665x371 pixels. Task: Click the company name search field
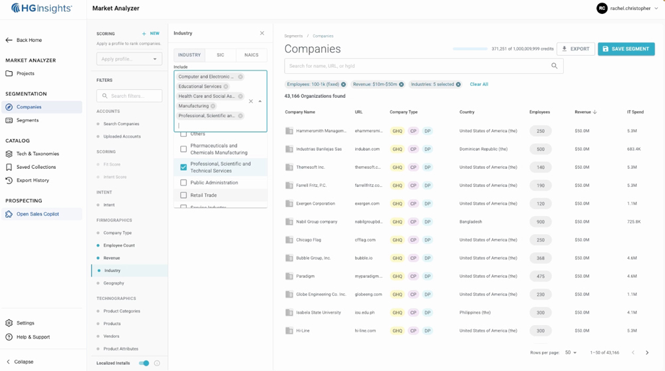coord(424,66)
